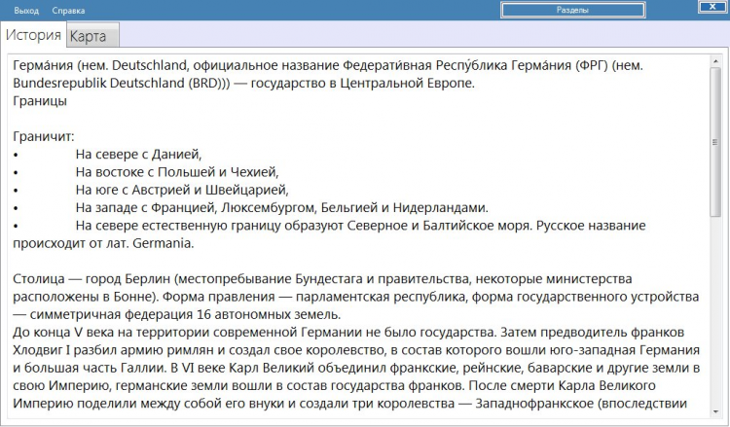The image size is (730, 427).
Task: Click the scrollbar down arrow
Action: tap(715, 412)
